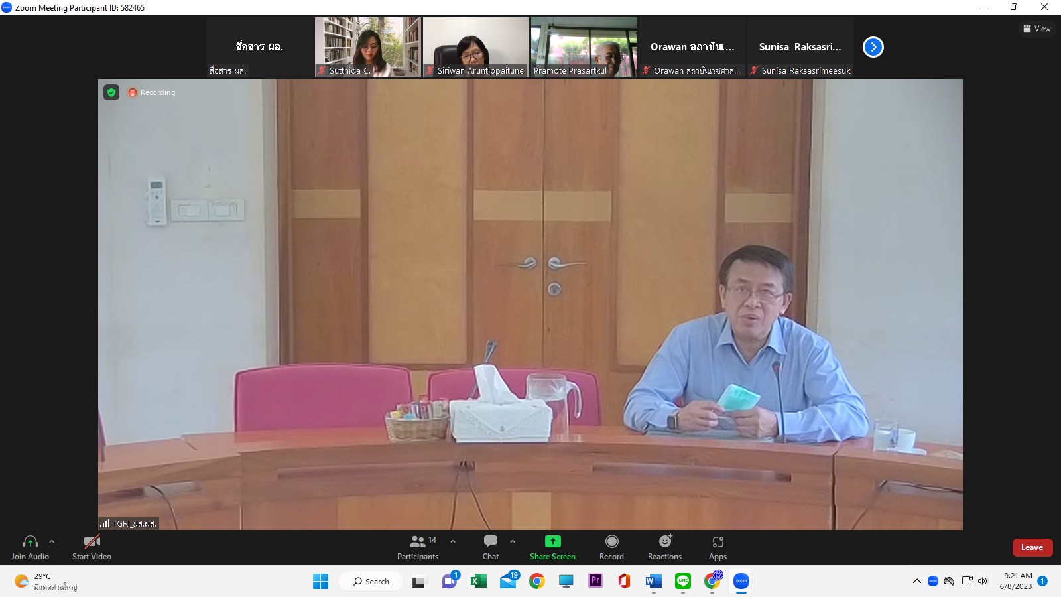Click the Join Audio headphone icon

(x=30, y=542)
